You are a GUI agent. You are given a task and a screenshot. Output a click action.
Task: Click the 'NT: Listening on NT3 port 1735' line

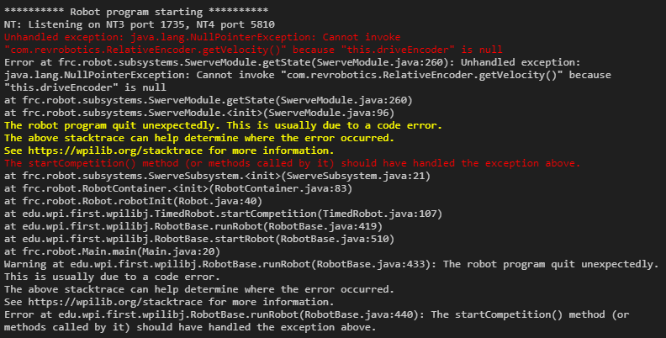140,24
